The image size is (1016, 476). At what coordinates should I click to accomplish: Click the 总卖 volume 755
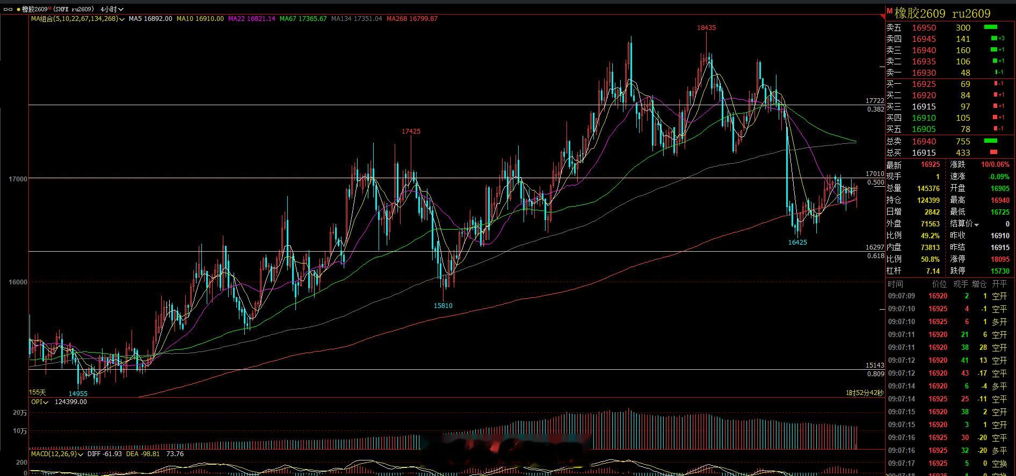click(x=963, y=142)
